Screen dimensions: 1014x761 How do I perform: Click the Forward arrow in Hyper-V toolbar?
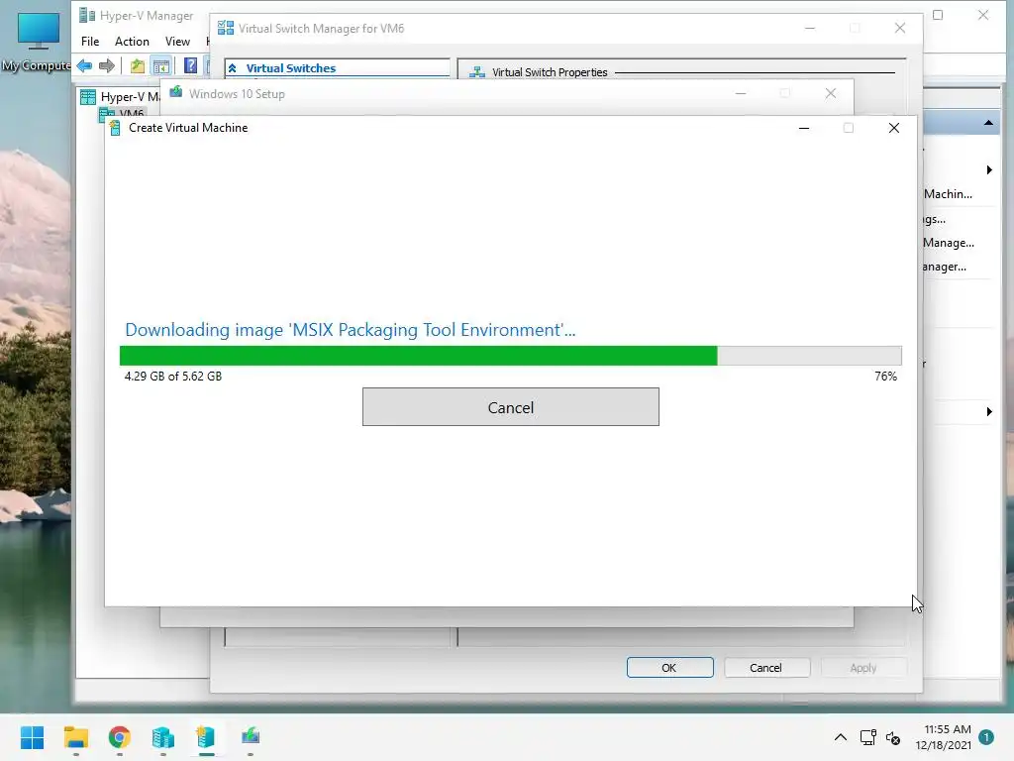(x=107, y=65)
